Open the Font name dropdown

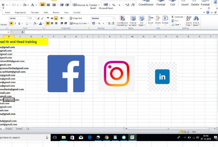27,18
